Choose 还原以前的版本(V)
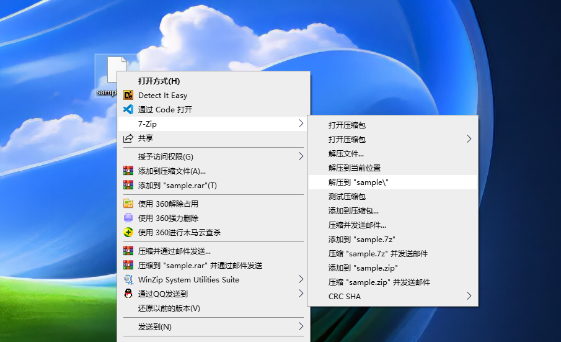The height and width of the screenshot is (342, 561). (x=214, y=308)
